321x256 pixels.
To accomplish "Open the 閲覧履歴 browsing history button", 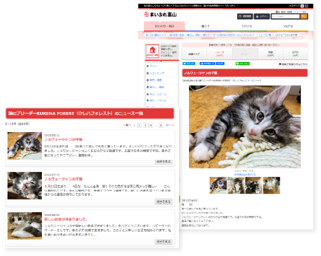I will point(245,16).
